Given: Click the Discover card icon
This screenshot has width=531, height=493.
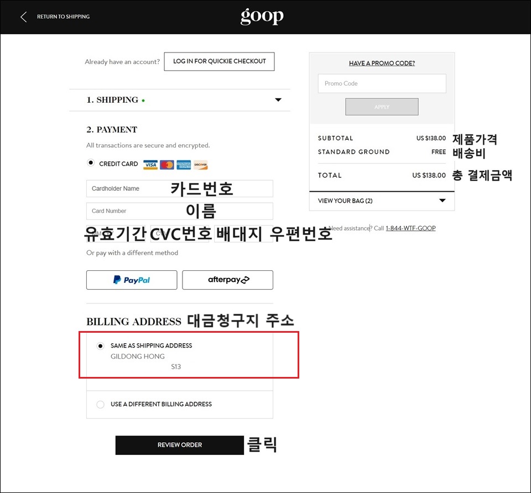Looking at the screenshot, I should (200, 165).
